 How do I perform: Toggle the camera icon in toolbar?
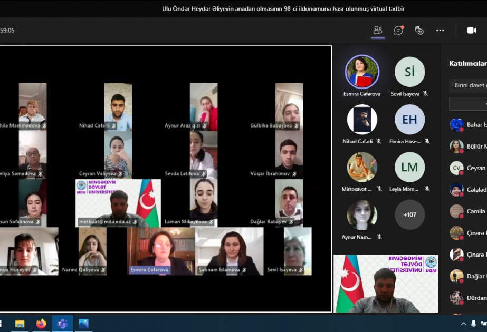(x=472, y=30)
